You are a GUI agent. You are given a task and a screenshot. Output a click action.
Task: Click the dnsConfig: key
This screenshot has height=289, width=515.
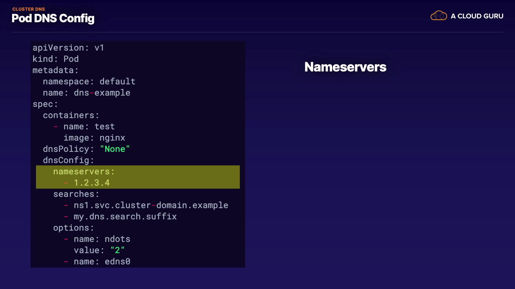tap(68, 160)
